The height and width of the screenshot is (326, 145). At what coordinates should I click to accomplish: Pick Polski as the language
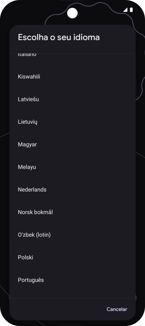point(72,258)
